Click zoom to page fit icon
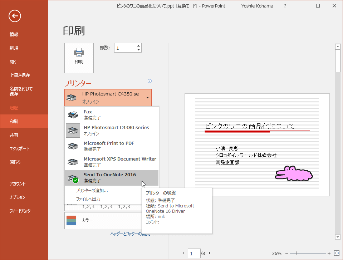The width and height of the screenshot is (343, 260). point(337,253)
